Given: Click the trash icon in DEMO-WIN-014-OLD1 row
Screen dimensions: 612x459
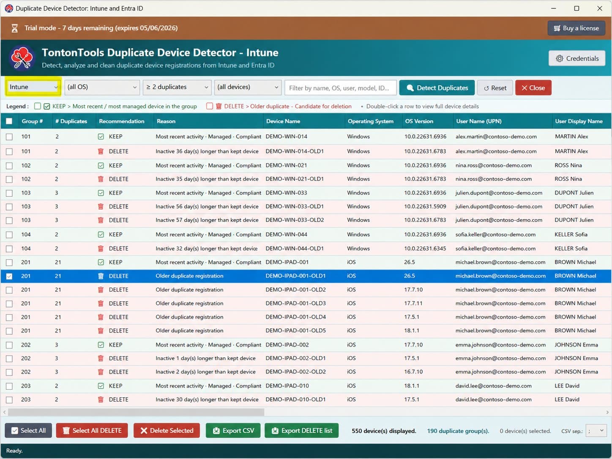Looking at the screenshot, I should 101,151.
